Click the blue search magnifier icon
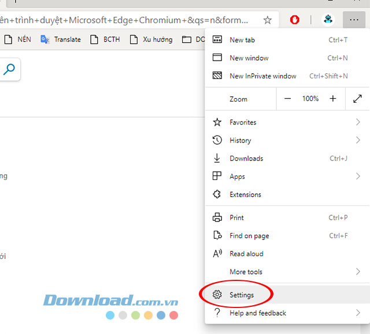 (9, 70)
